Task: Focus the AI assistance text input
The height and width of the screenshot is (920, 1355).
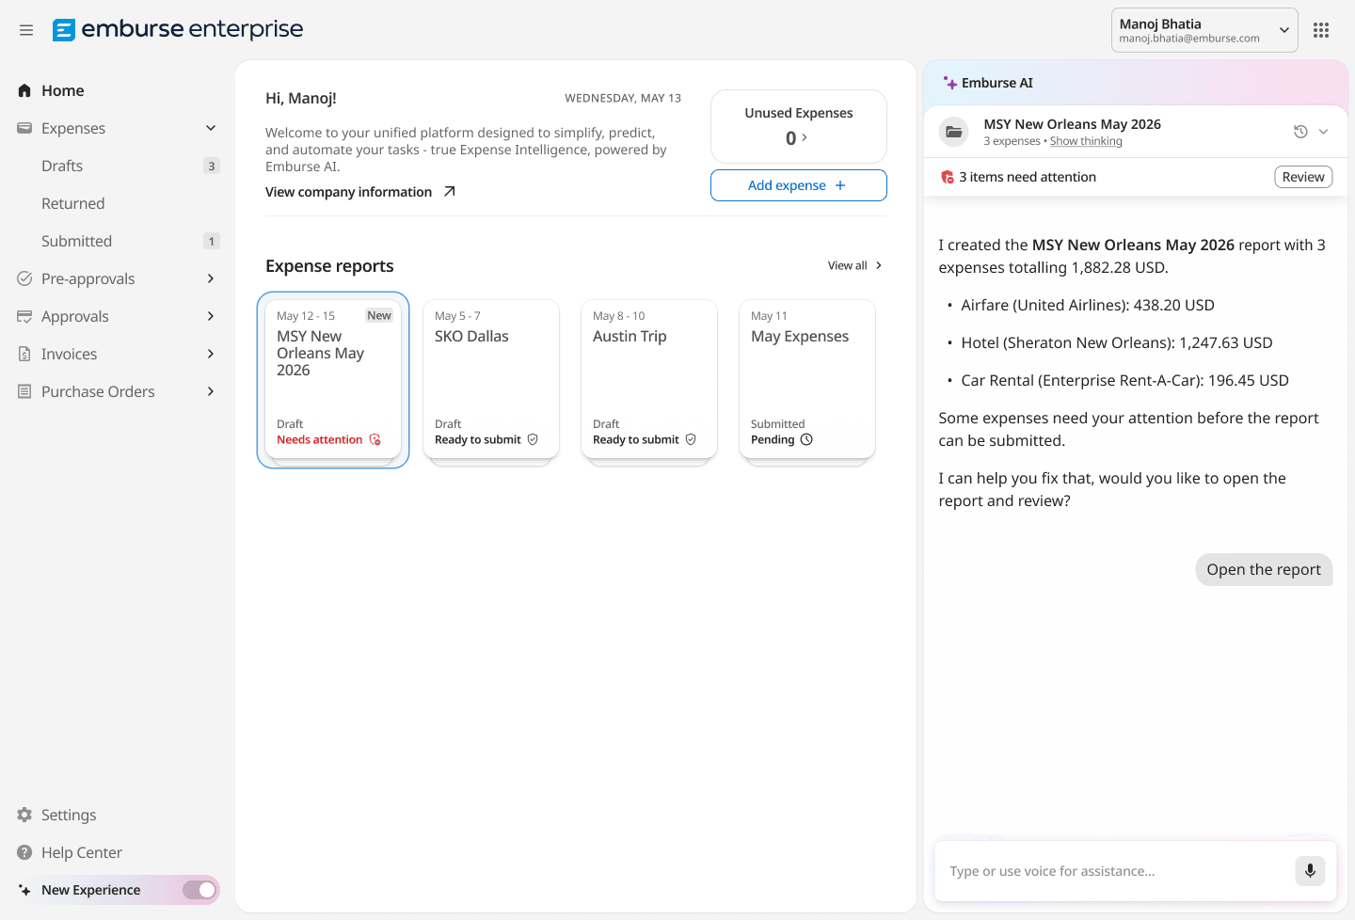Action: coord(1116,871)
